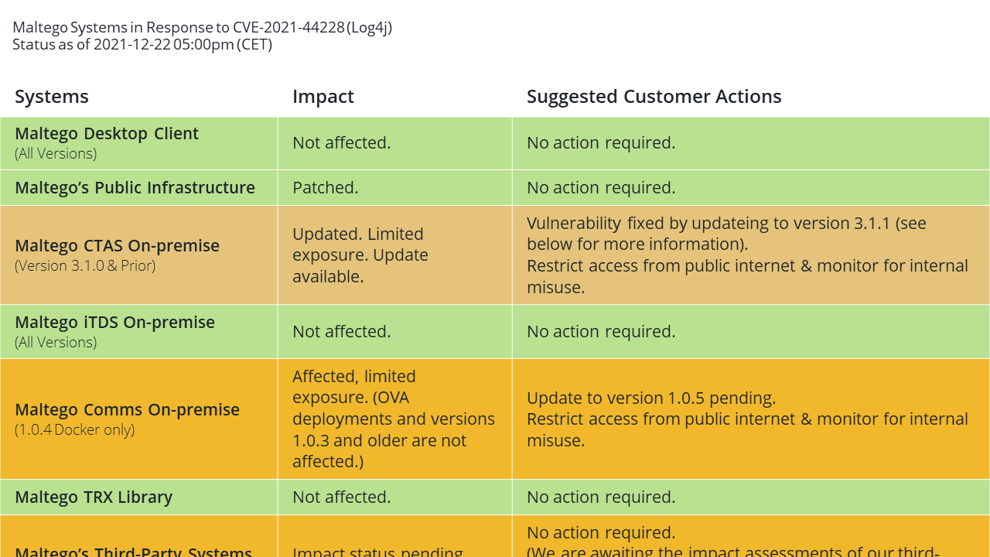Select the 'Affected, limited exposure' impact cell
This screenshot has width=990, height=557.
[395, 419]
